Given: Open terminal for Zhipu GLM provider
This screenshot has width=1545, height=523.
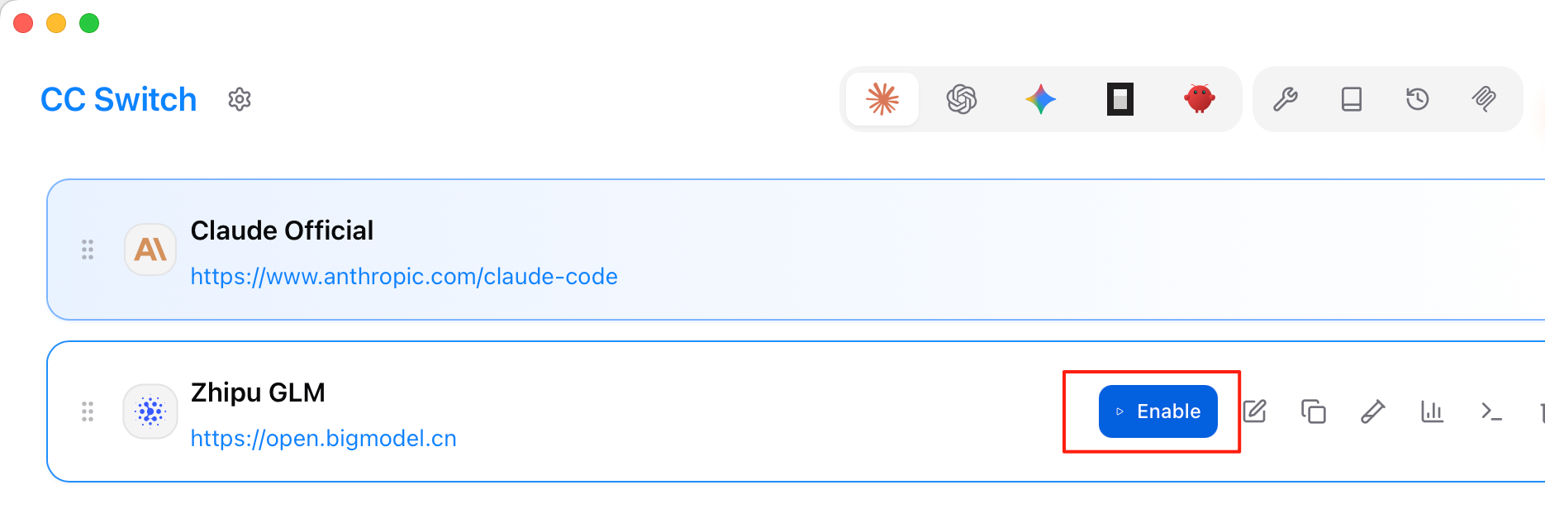Looking at the screenshot, I should [1491, 411].
